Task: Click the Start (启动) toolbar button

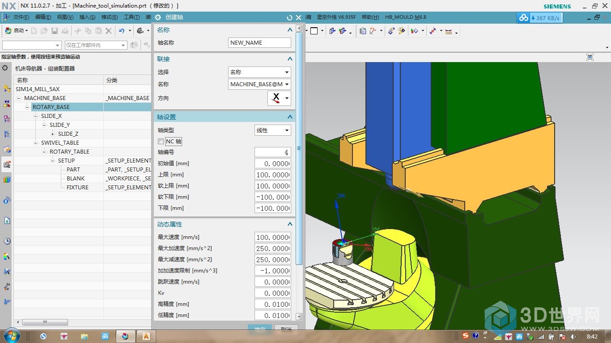Action: click(x=16, y=31)
